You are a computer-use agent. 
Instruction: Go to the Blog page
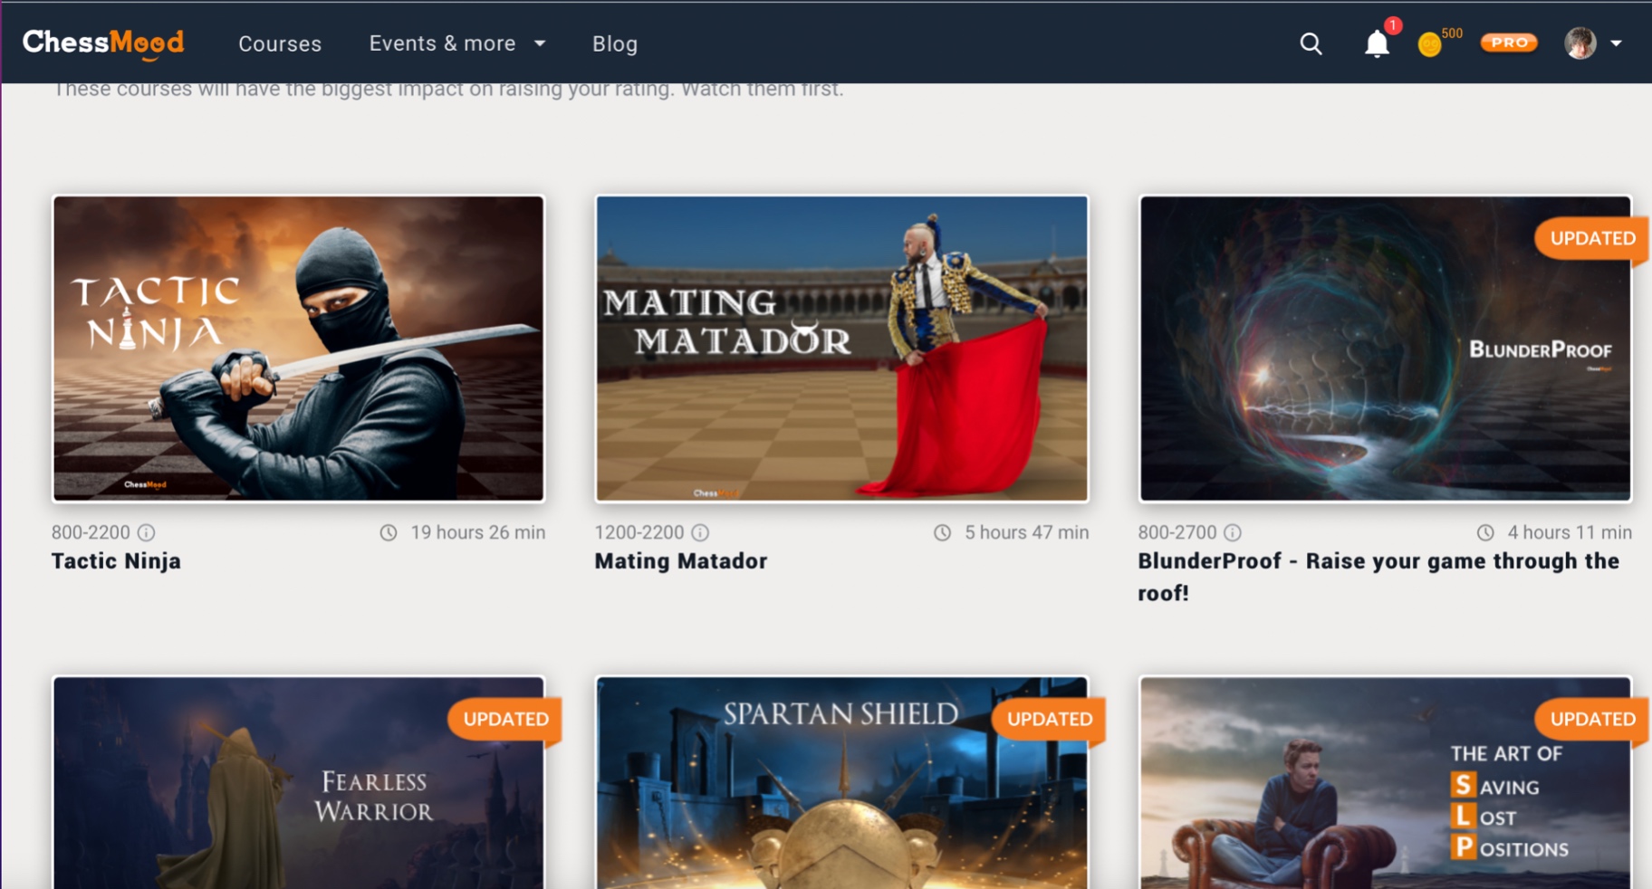click(x=615, y=43)
